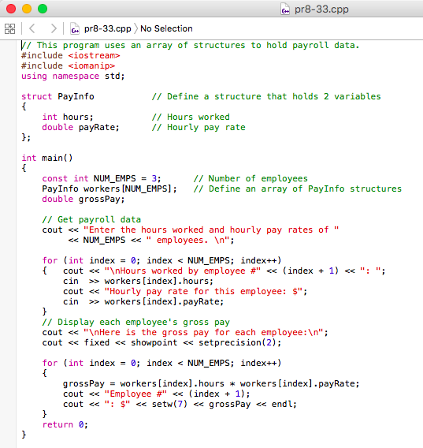The height and width of the screenshot is (448, 423).
Task: Click the comment 'Get payroll data'
Action: pos(91,219)
